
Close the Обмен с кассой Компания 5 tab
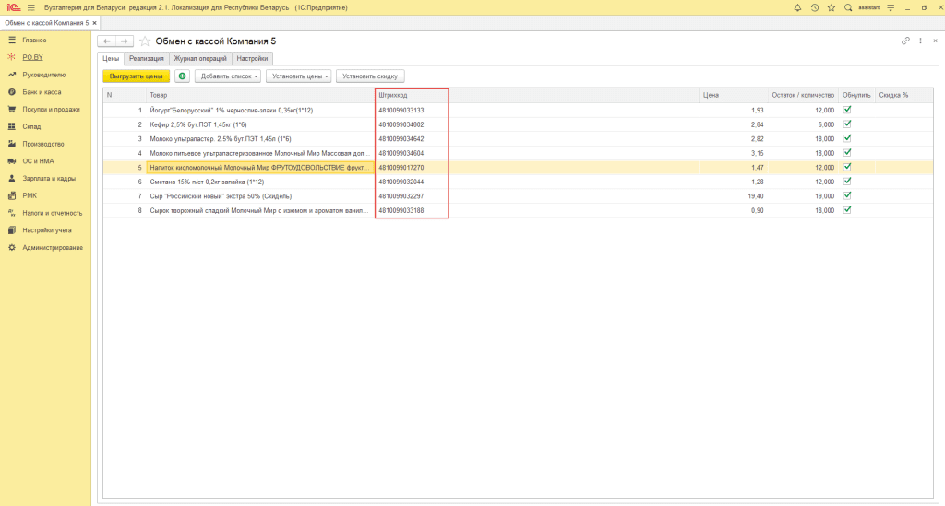tap(95, 23)
